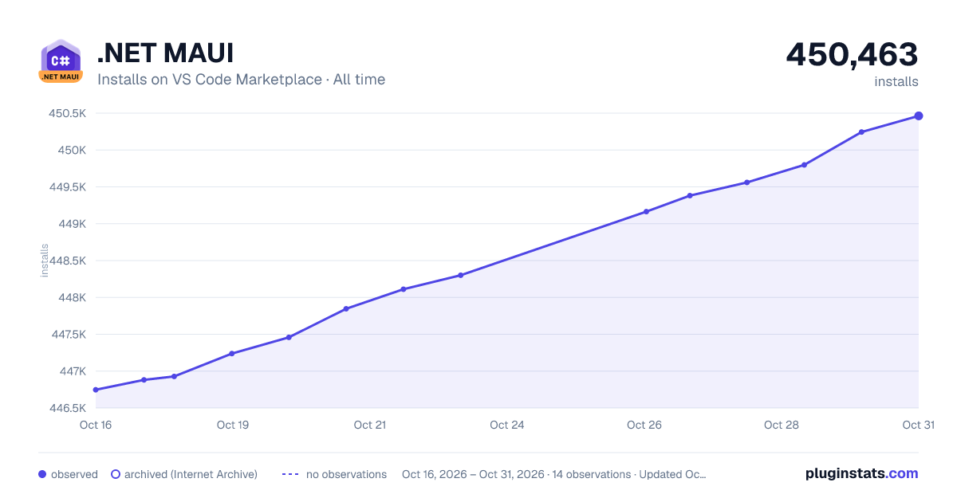This screenshot has height=502, width=957.
Task: Click the "archived (Internet Archive)" legend label
Action: (x=191, y=474)
